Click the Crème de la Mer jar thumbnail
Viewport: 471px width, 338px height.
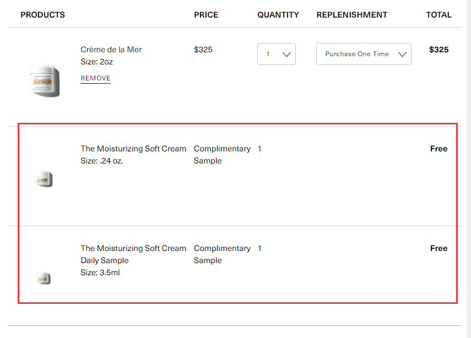tap(44, 80)
